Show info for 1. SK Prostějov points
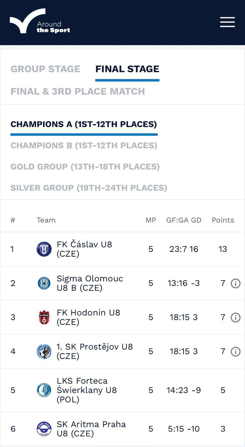 [235, 351]
